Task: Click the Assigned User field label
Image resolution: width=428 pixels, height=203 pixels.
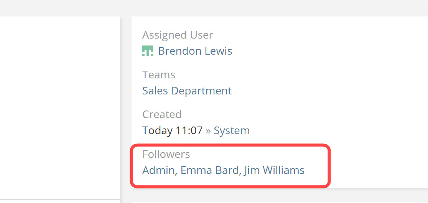Action: 178,35
